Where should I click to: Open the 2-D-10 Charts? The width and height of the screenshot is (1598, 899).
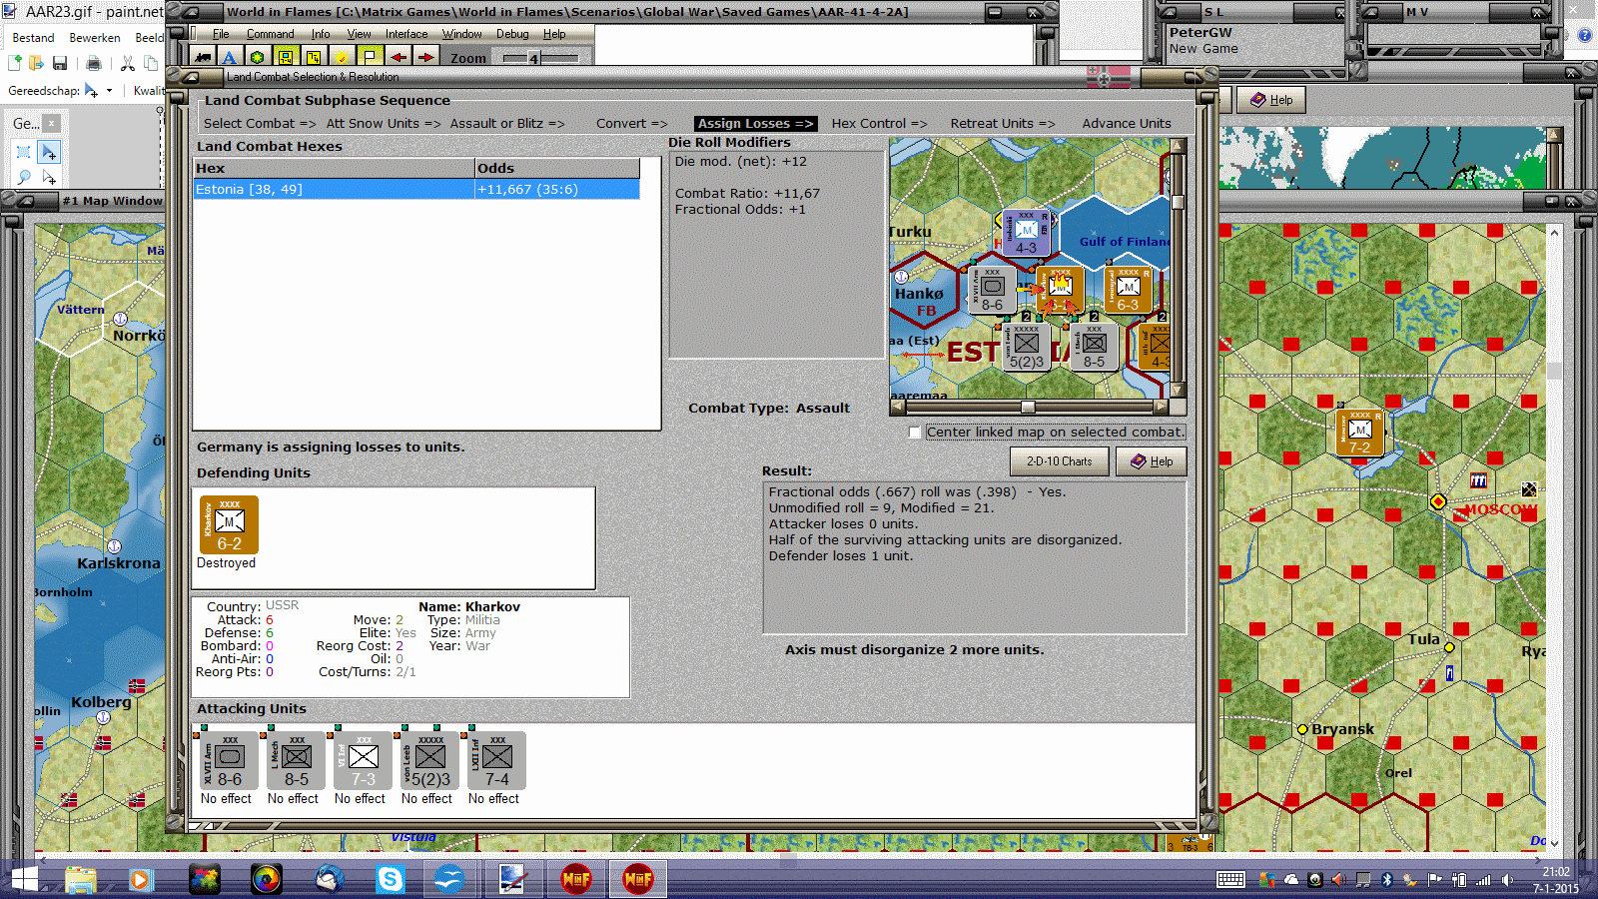pos(1060,461)
